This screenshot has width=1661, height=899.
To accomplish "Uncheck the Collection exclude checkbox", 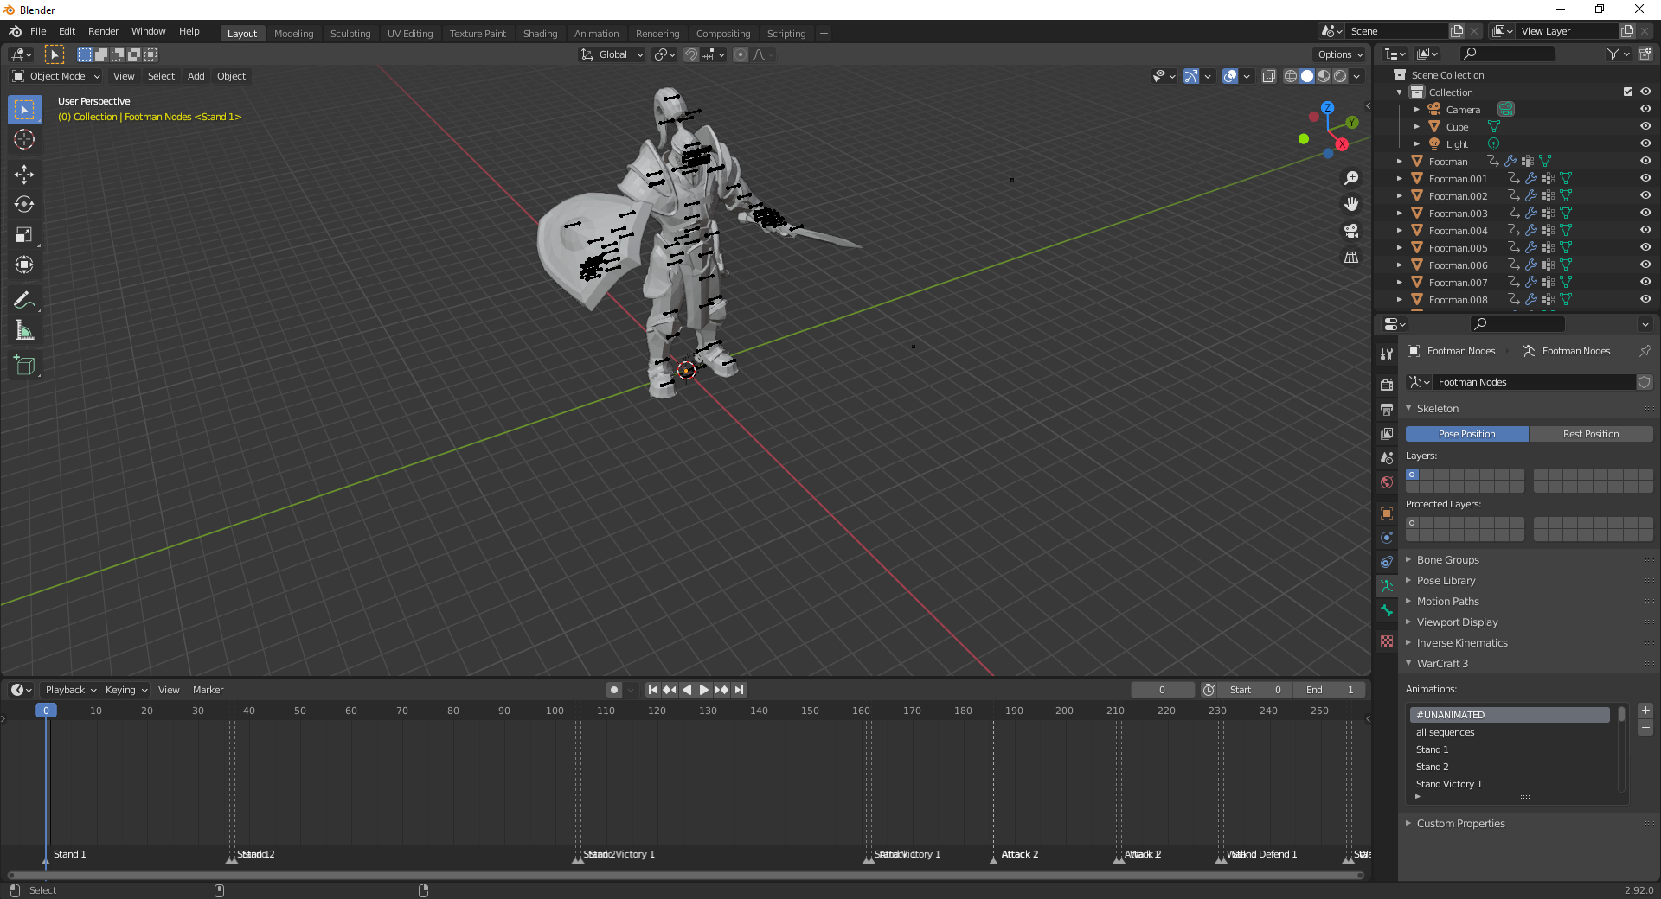I will [x=1628, y=92].
